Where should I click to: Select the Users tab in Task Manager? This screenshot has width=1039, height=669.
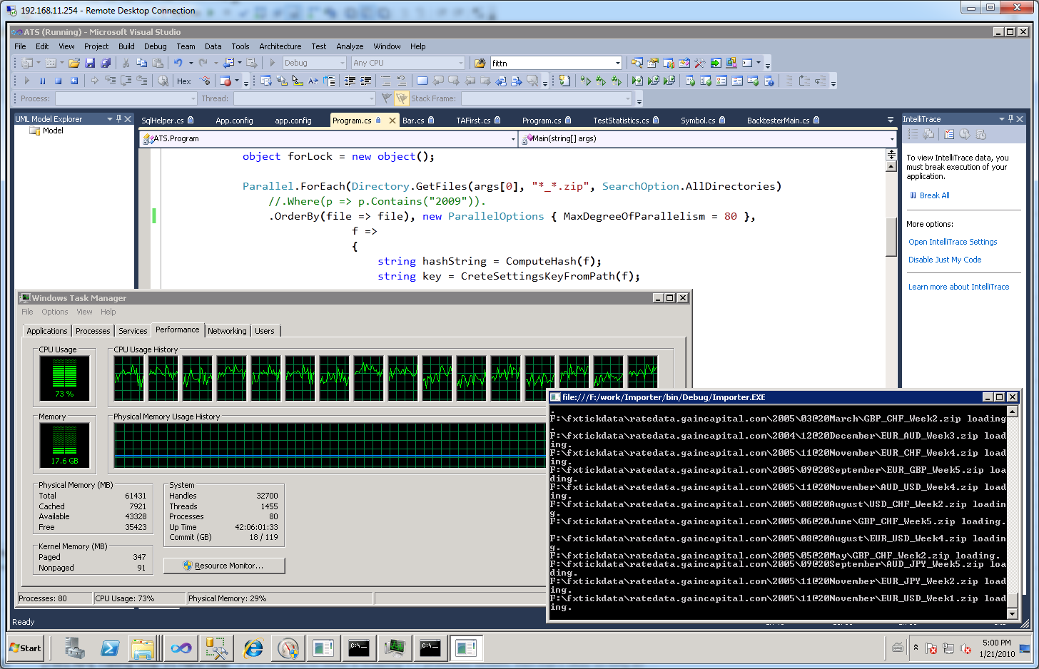click(x=265, y=331)
